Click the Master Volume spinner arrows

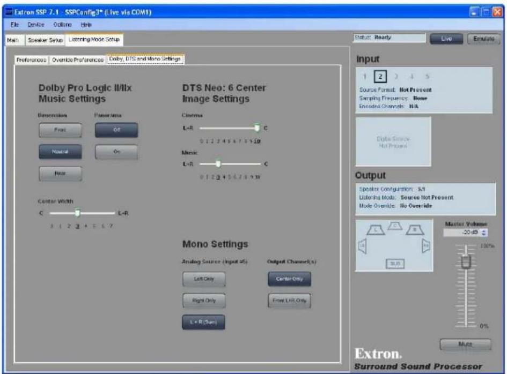pos(484,233)
